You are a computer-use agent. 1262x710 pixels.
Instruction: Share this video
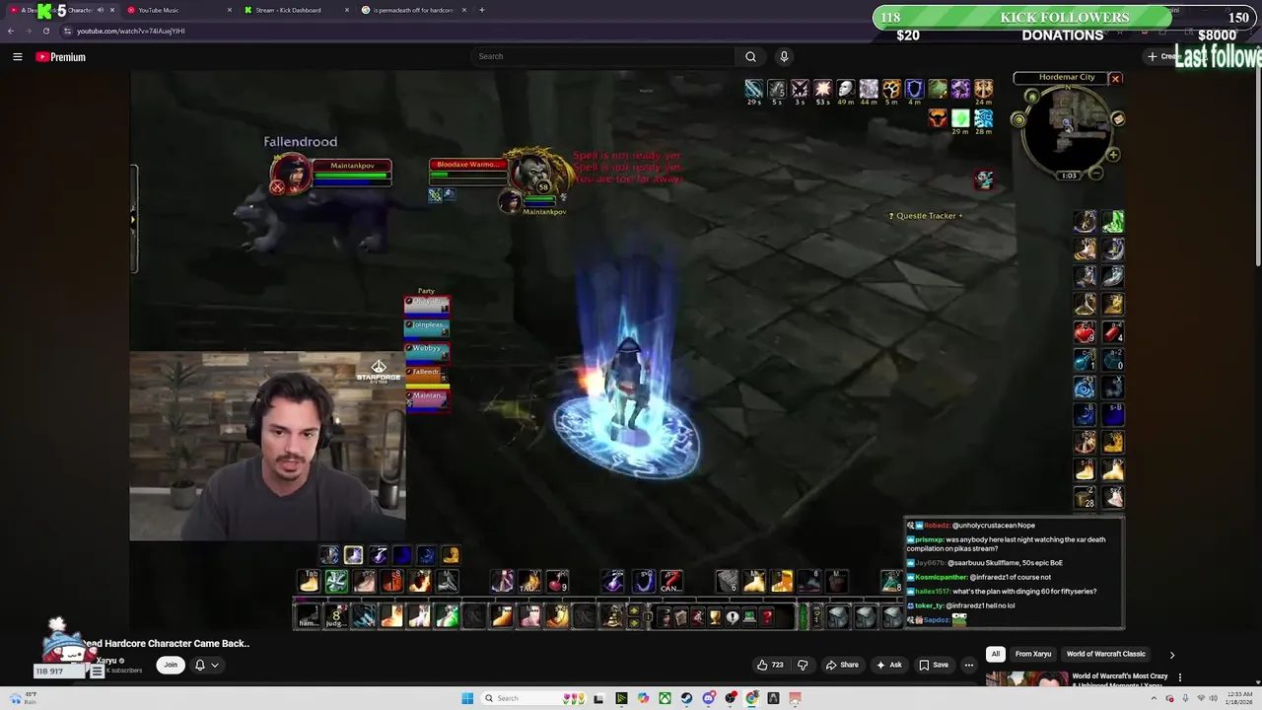click(x=842, y=665)
